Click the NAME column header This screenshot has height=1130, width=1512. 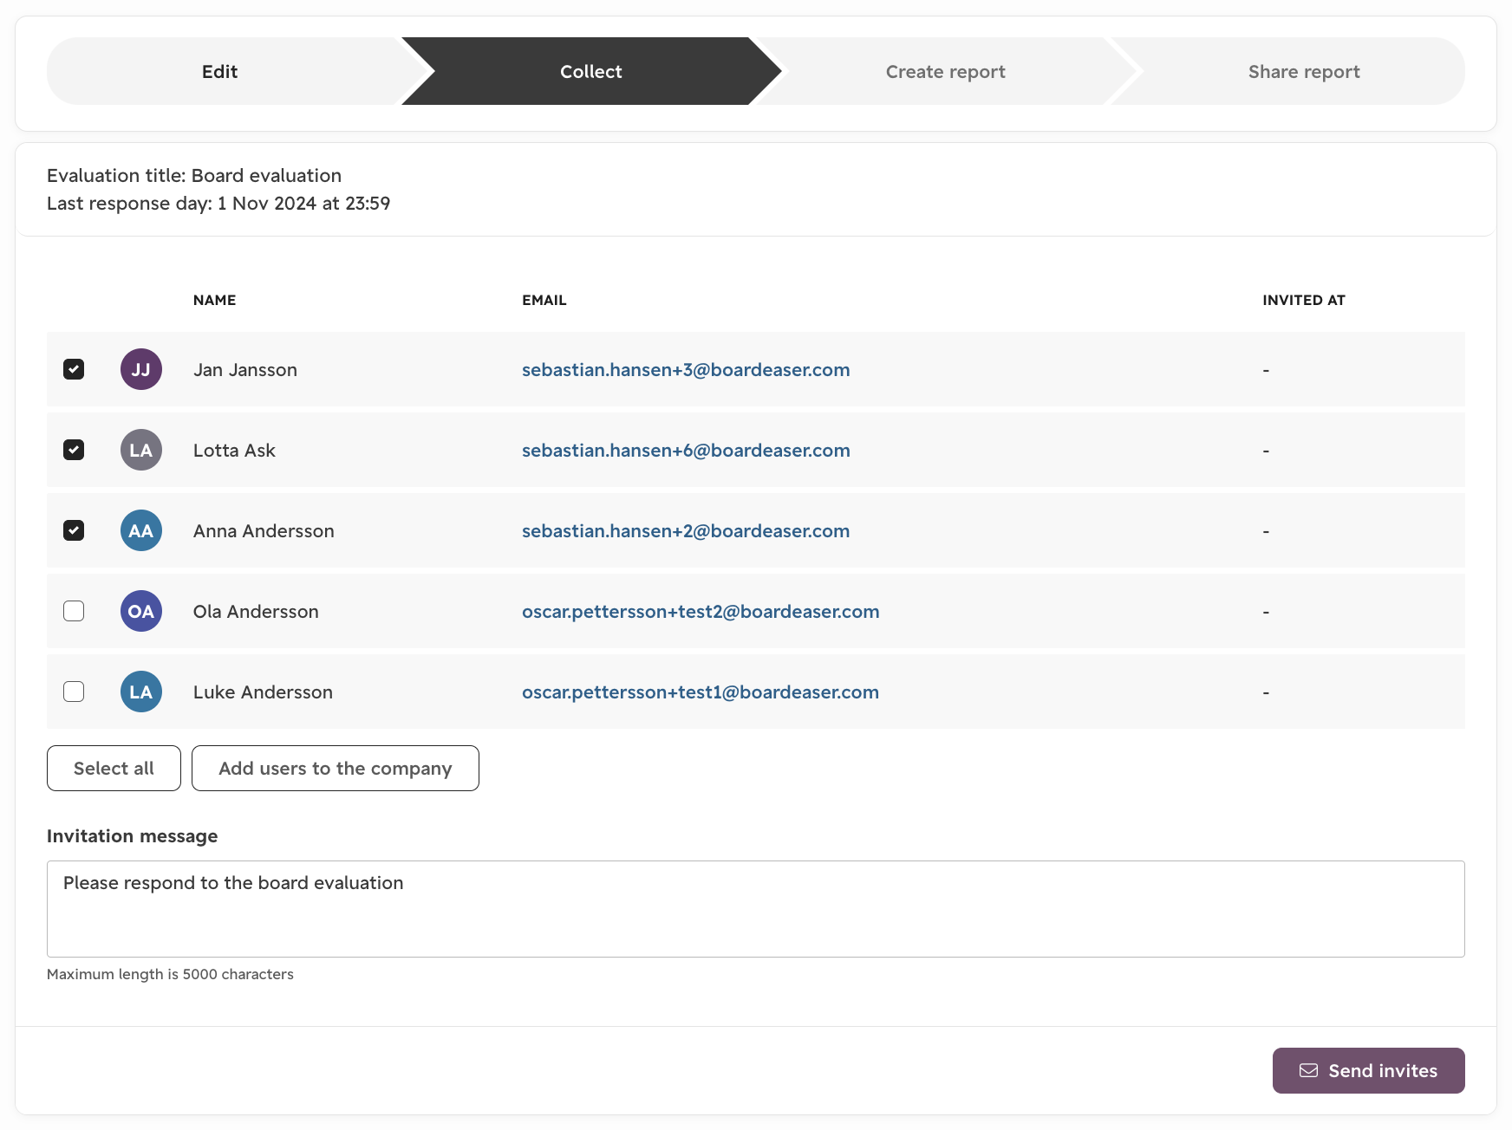215,300
